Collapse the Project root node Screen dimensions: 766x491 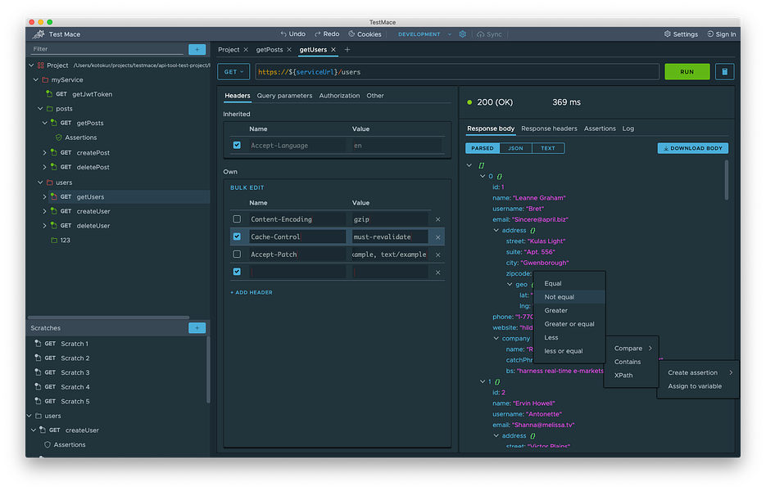(31, 65)
